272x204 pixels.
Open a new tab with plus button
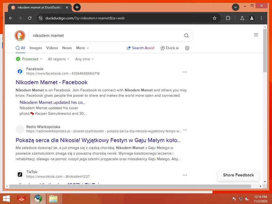(x=77, y=7)
